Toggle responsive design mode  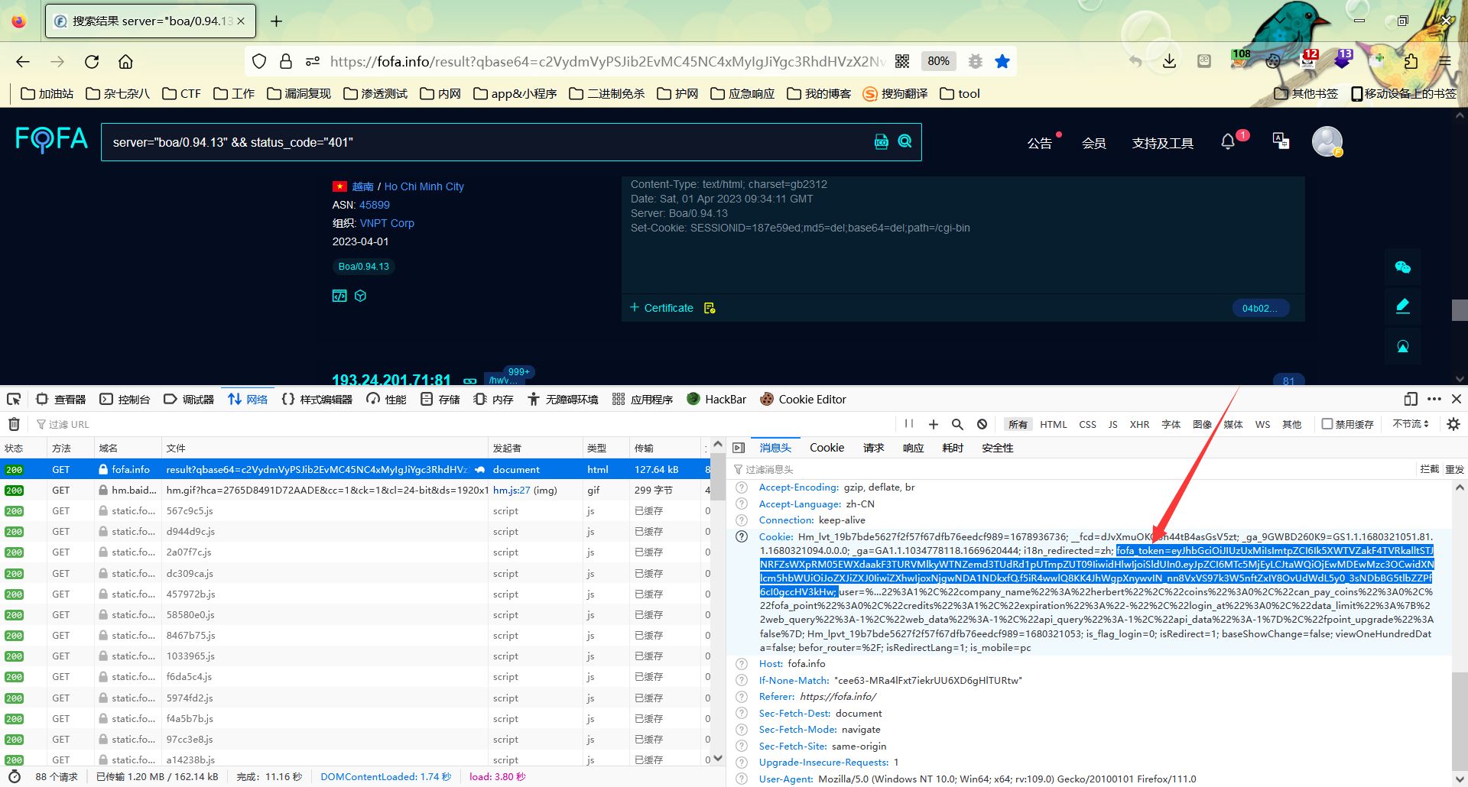point(1411,399)
